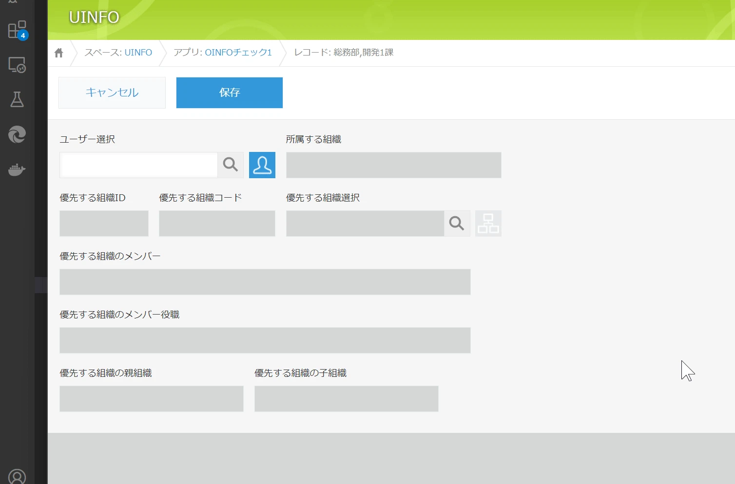This screenshot has height=484, width=735.
Task: Go to the home icon in the breadcrumb
Action: [59, 53]
